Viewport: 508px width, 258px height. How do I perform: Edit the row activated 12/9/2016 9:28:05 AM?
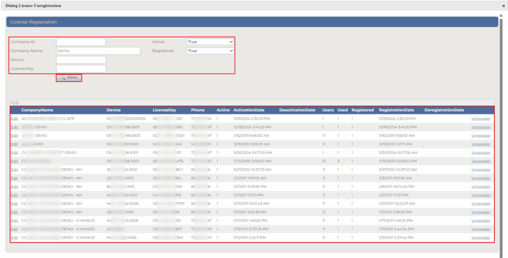14,144
